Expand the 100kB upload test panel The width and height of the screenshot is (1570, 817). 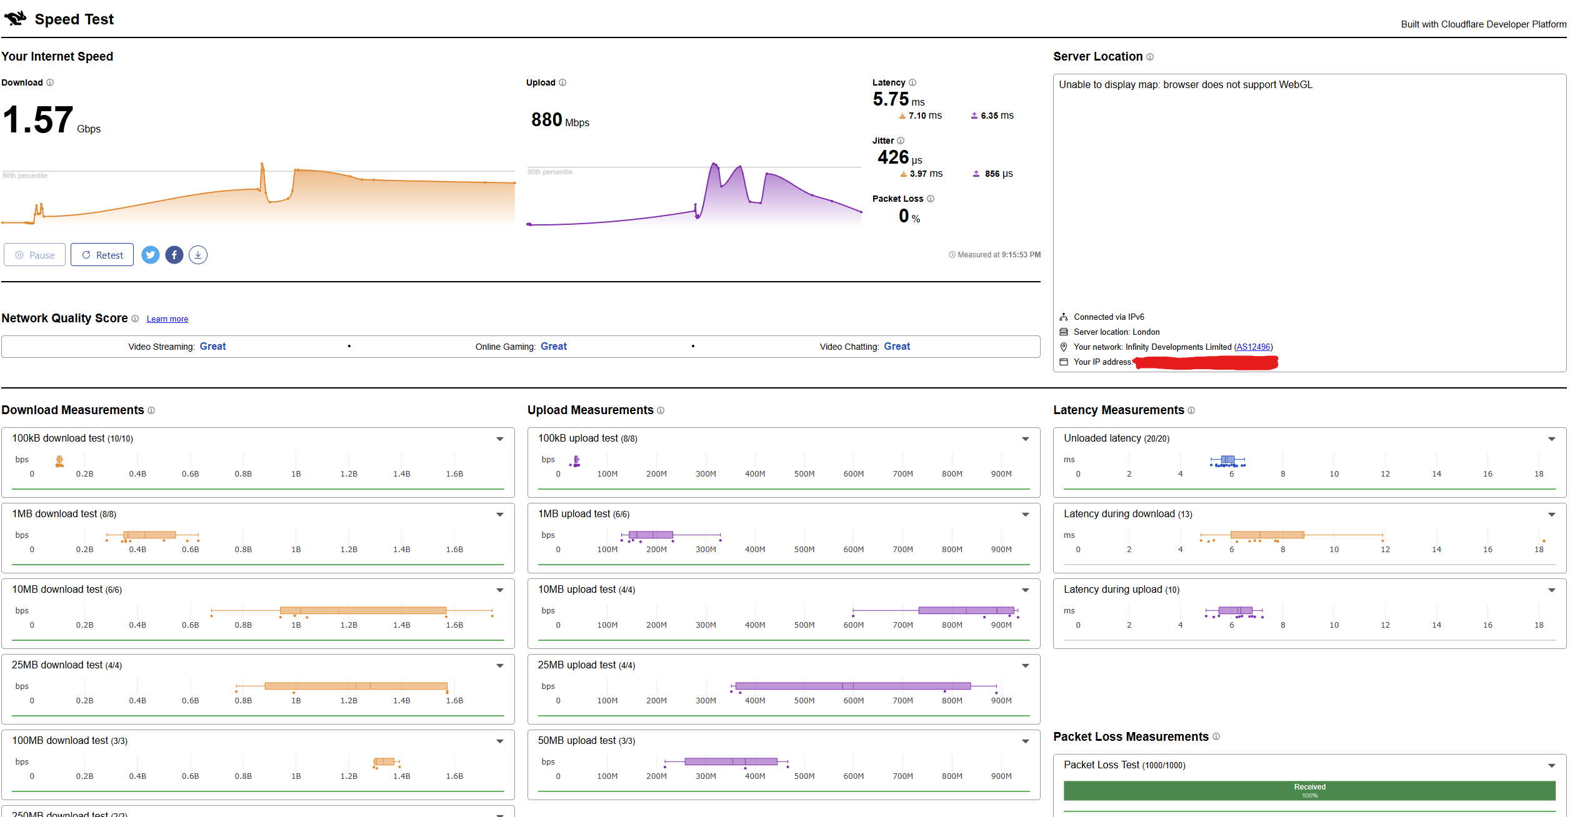(x=1026, y=439)
